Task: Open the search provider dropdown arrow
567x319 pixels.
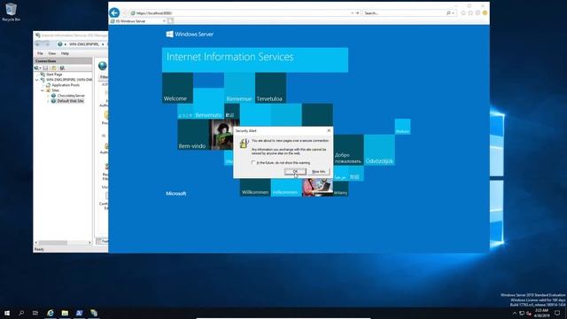Action: 454,13
